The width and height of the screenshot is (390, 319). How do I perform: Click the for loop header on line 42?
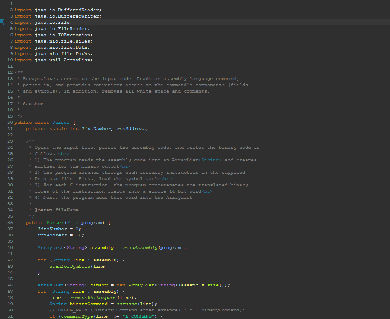[x=81, y=260]
